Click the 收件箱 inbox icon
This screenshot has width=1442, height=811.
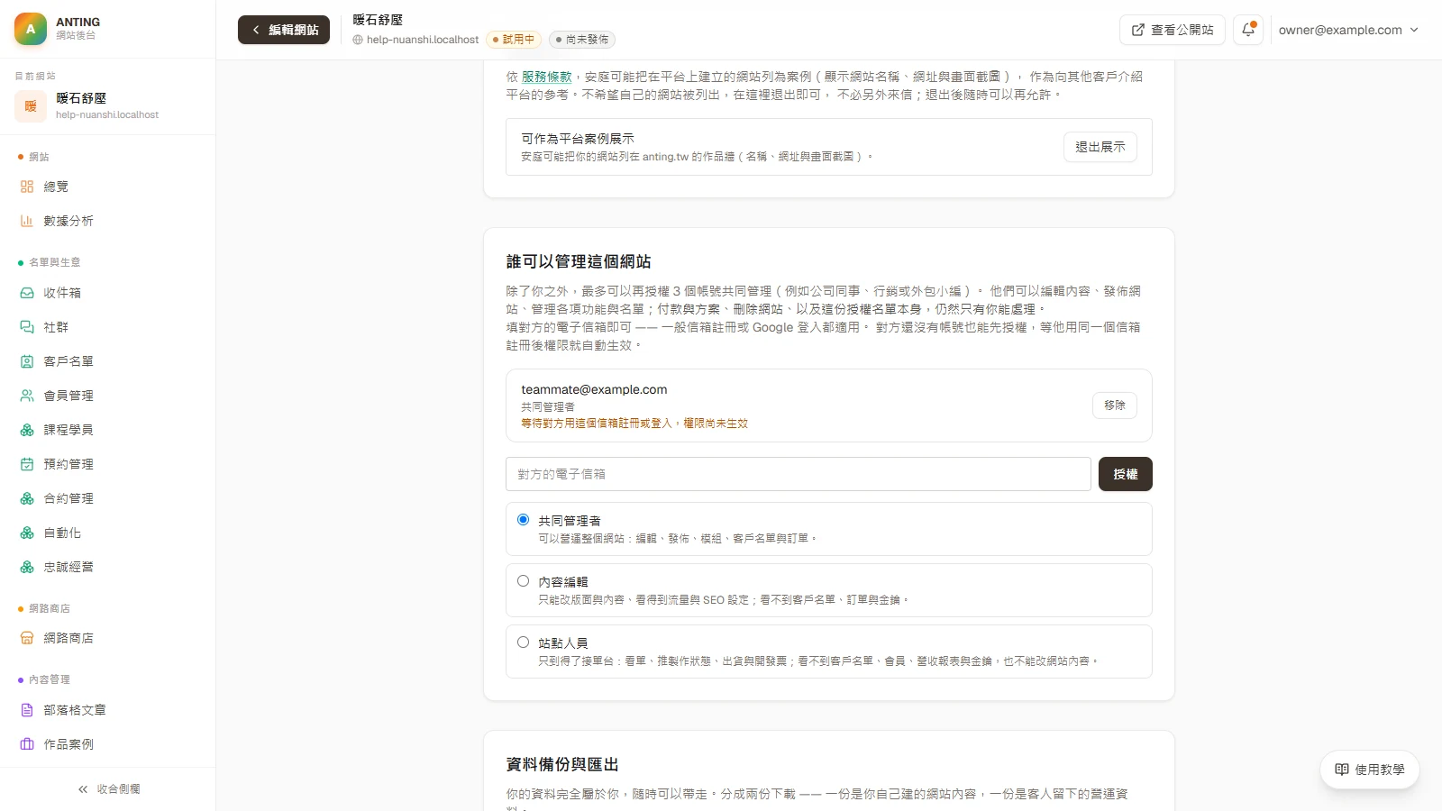click(x=27, y=293)
